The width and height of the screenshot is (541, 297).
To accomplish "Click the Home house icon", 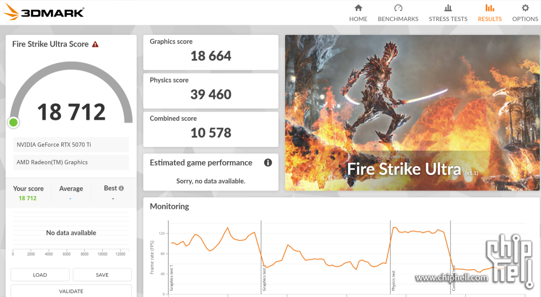I will coord(358,8).
